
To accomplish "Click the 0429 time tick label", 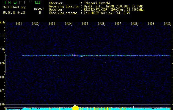I will pyautogui.click(x=151, y=23).
